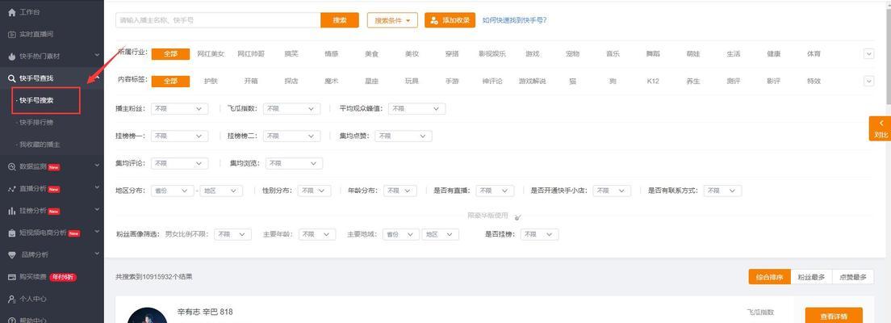Focus the 播主名称 search input

(x=218, y=20)
